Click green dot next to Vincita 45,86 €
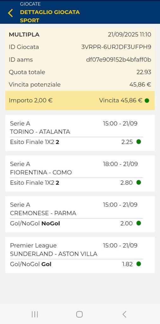 pyautogui.click(x=147, y=101)
